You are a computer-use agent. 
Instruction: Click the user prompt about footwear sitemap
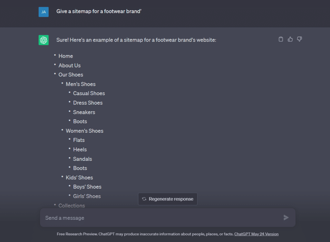(x=99, y=11)
